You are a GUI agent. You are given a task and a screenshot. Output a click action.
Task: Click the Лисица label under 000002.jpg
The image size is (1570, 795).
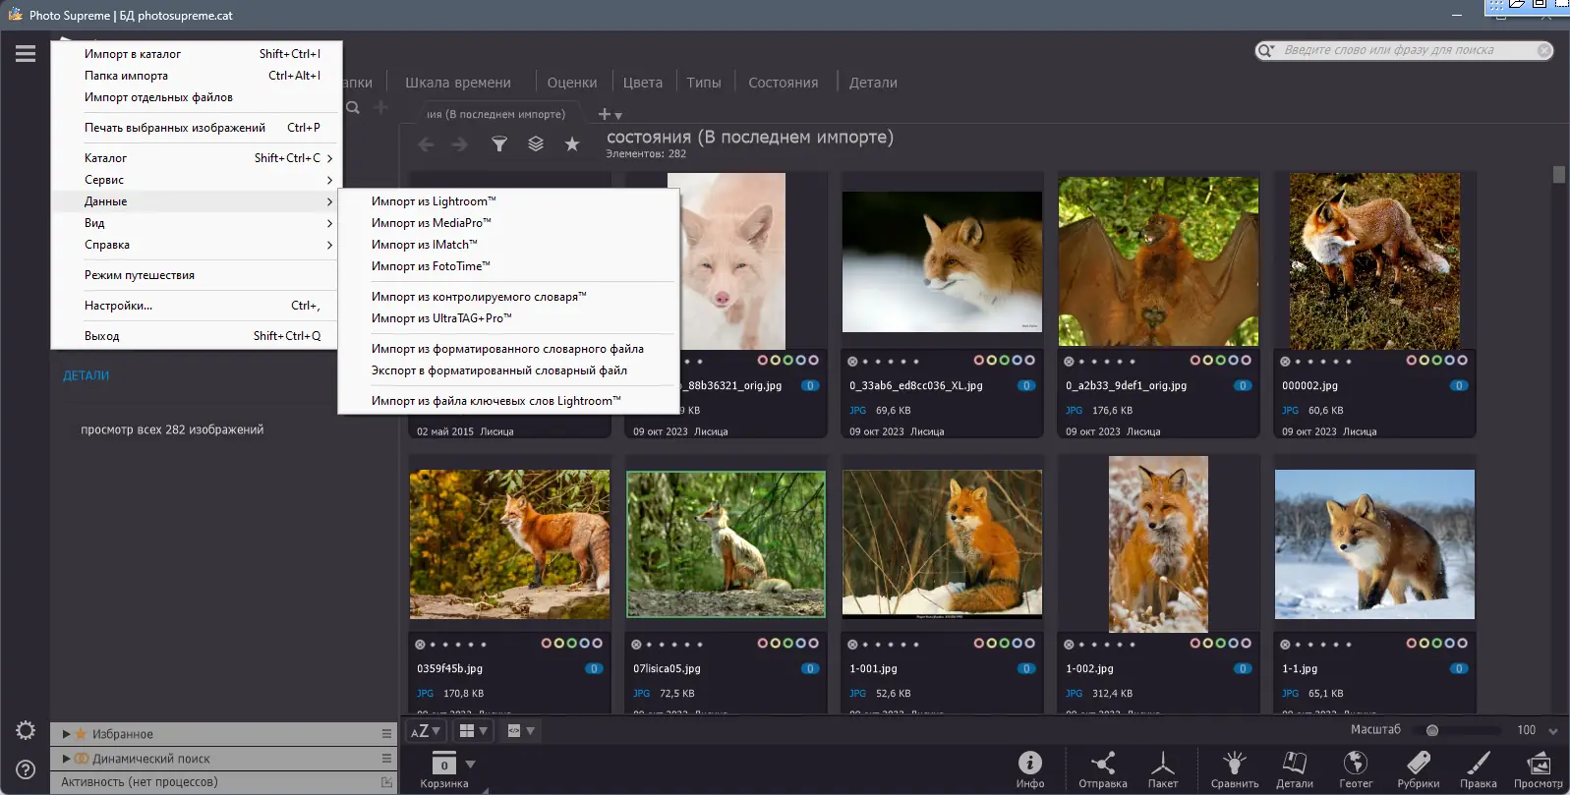pyautogui.click(x=1360, y=431)
